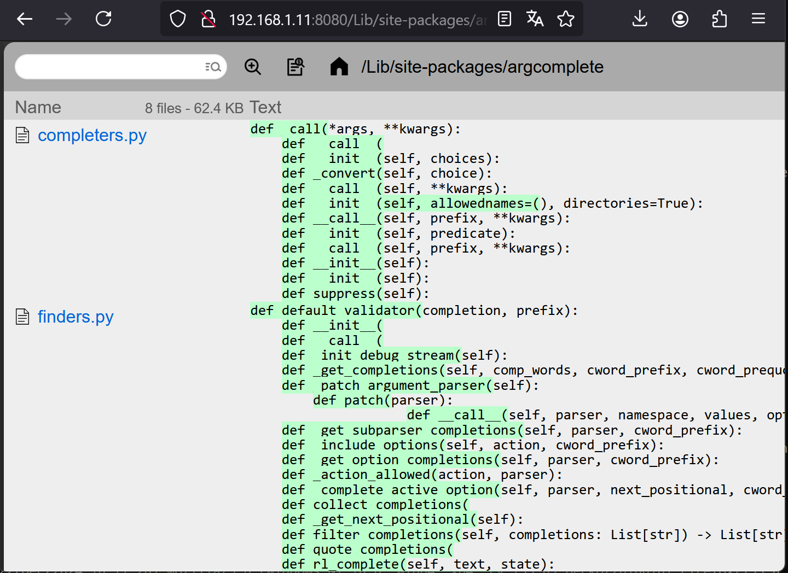Viewport: 788px width, 573px height.
Task: Click 'def collect completions(' line
Action: click(375, 505)
